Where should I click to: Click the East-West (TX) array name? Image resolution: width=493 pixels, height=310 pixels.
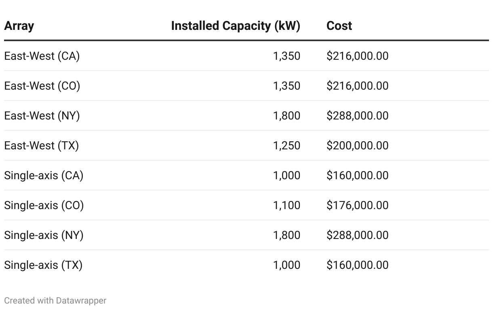coord(42,146)
